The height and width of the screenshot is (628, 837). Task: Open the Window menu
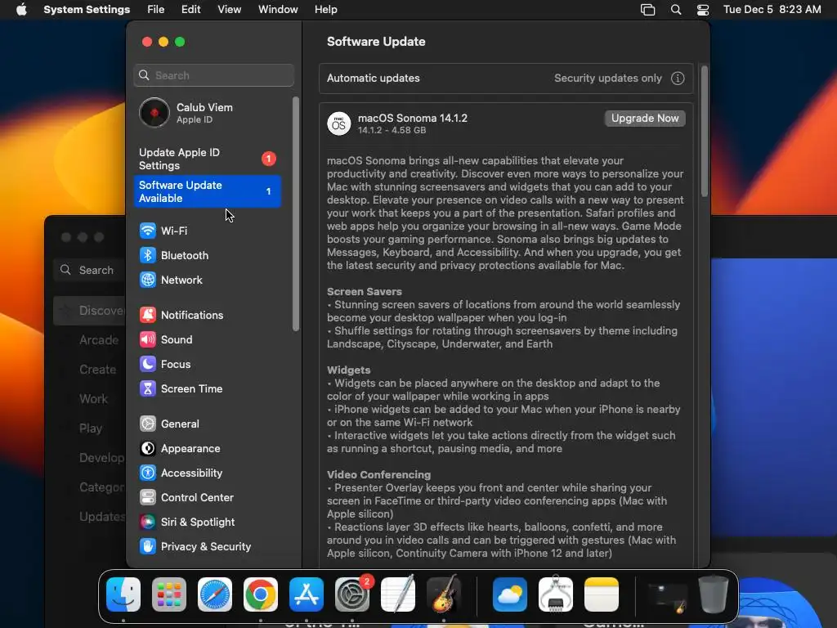pos(278,10)
